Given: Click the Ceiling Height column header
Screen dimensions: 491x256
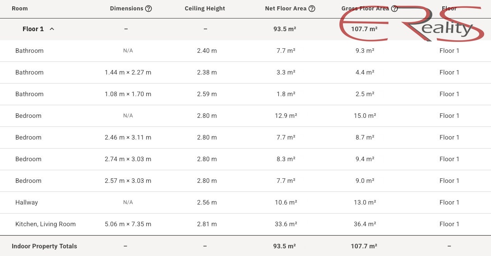Looking at the screenshot, I should 204,9.
